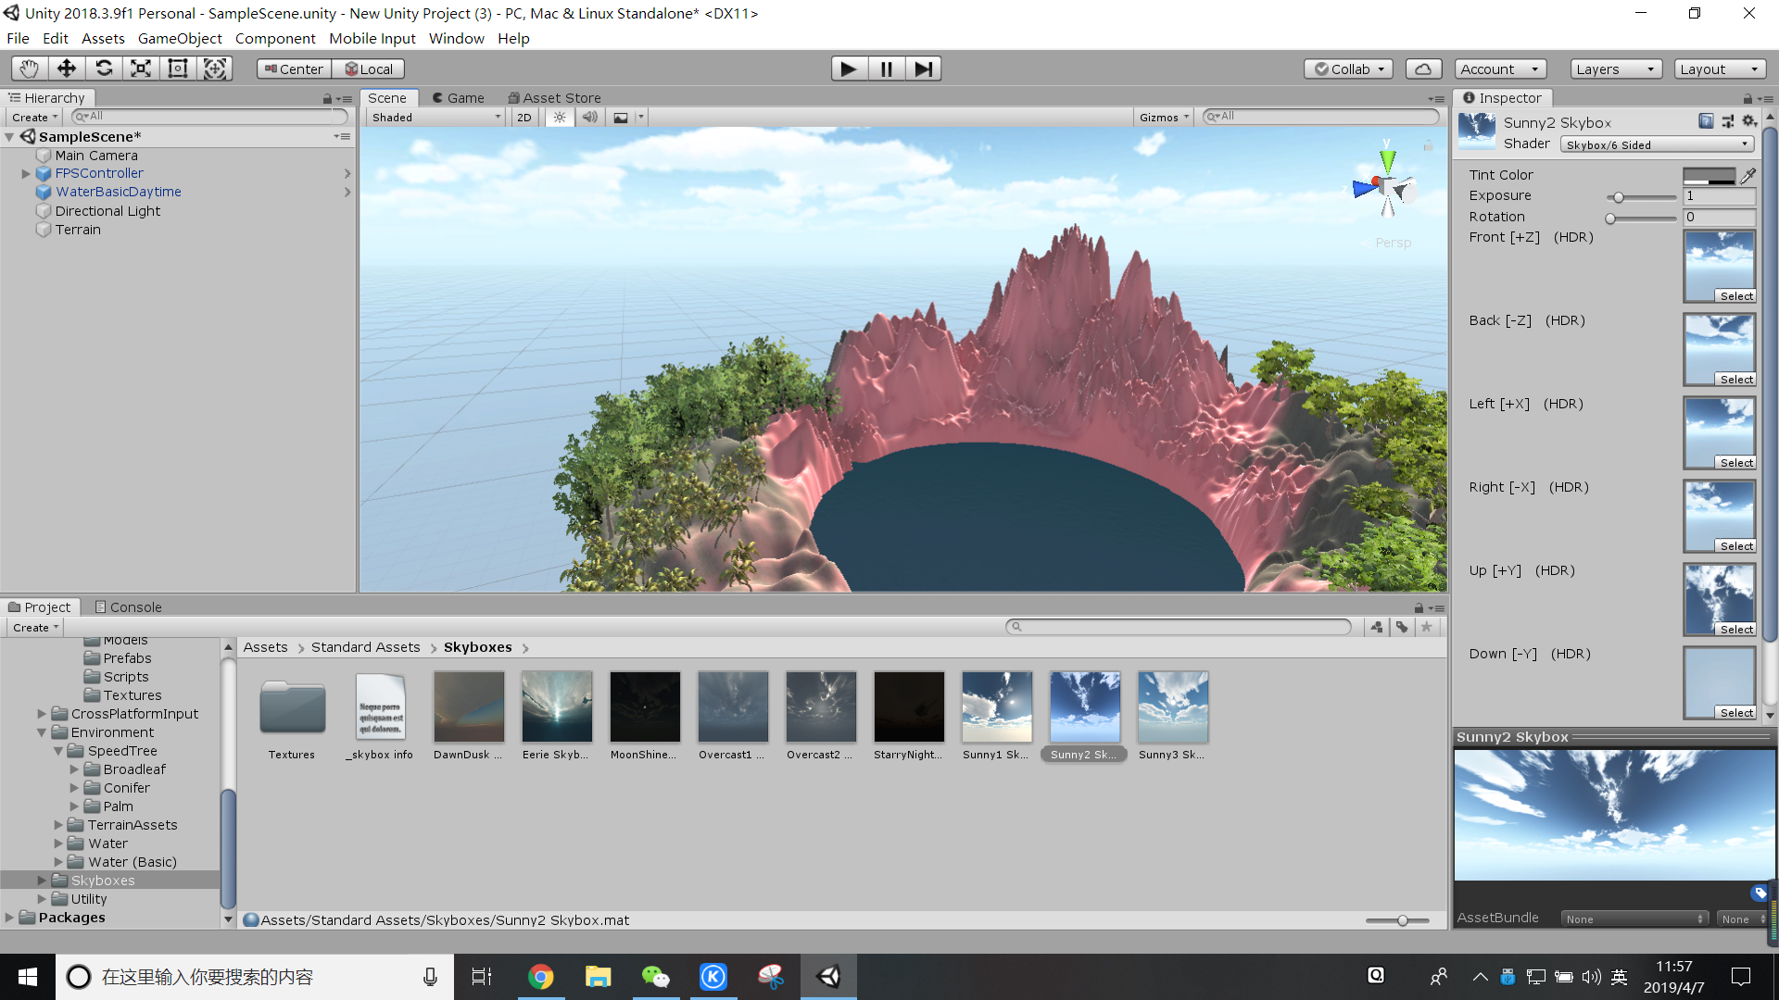
Task: Toggle pivot Center mode button
Action: (x=294, y=69)
